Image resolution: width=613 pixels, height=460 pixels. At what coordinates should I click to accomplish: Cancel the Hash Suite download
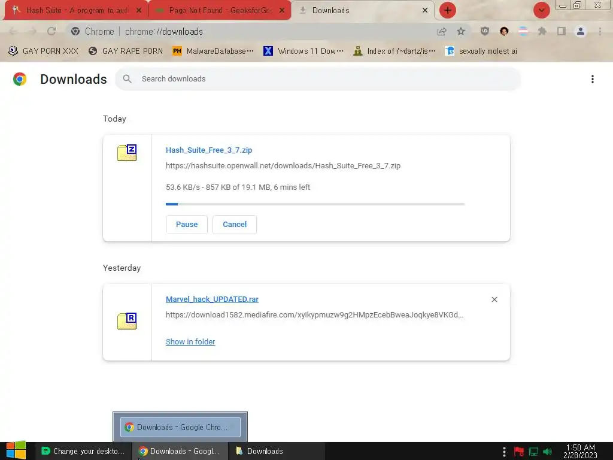click(x=235, y=225)
